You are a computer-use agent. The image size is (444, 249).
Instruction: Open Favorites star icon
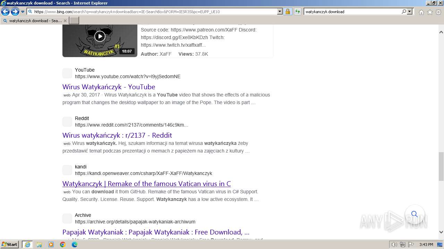(x=430, y=12)
